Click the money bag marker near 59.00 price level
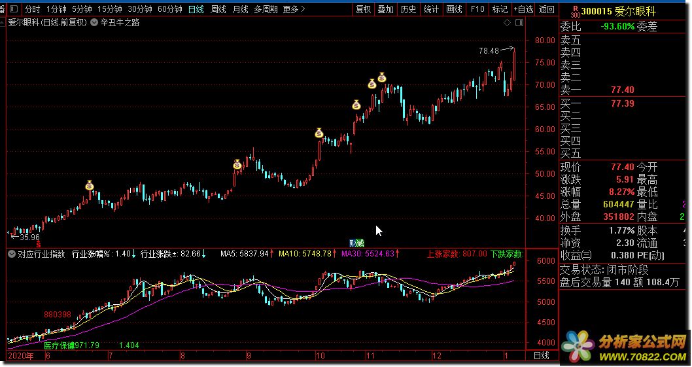This screenshot has width=692, height=367. tap(319, 133)
